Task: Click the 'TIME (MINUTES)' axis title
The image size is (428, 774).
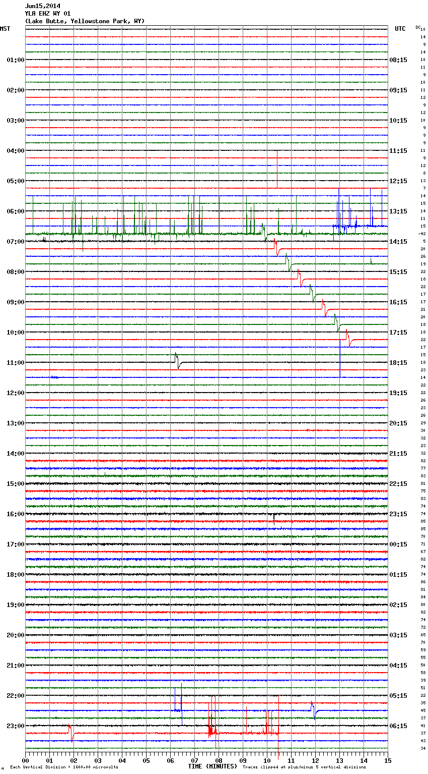Action: [212, 766]
